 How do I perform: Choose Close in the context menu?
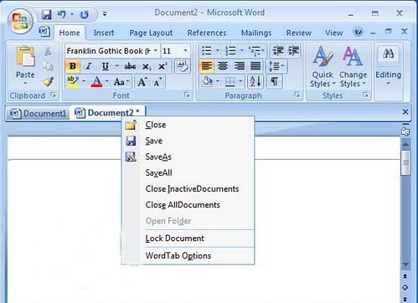[x=188, y=125]
